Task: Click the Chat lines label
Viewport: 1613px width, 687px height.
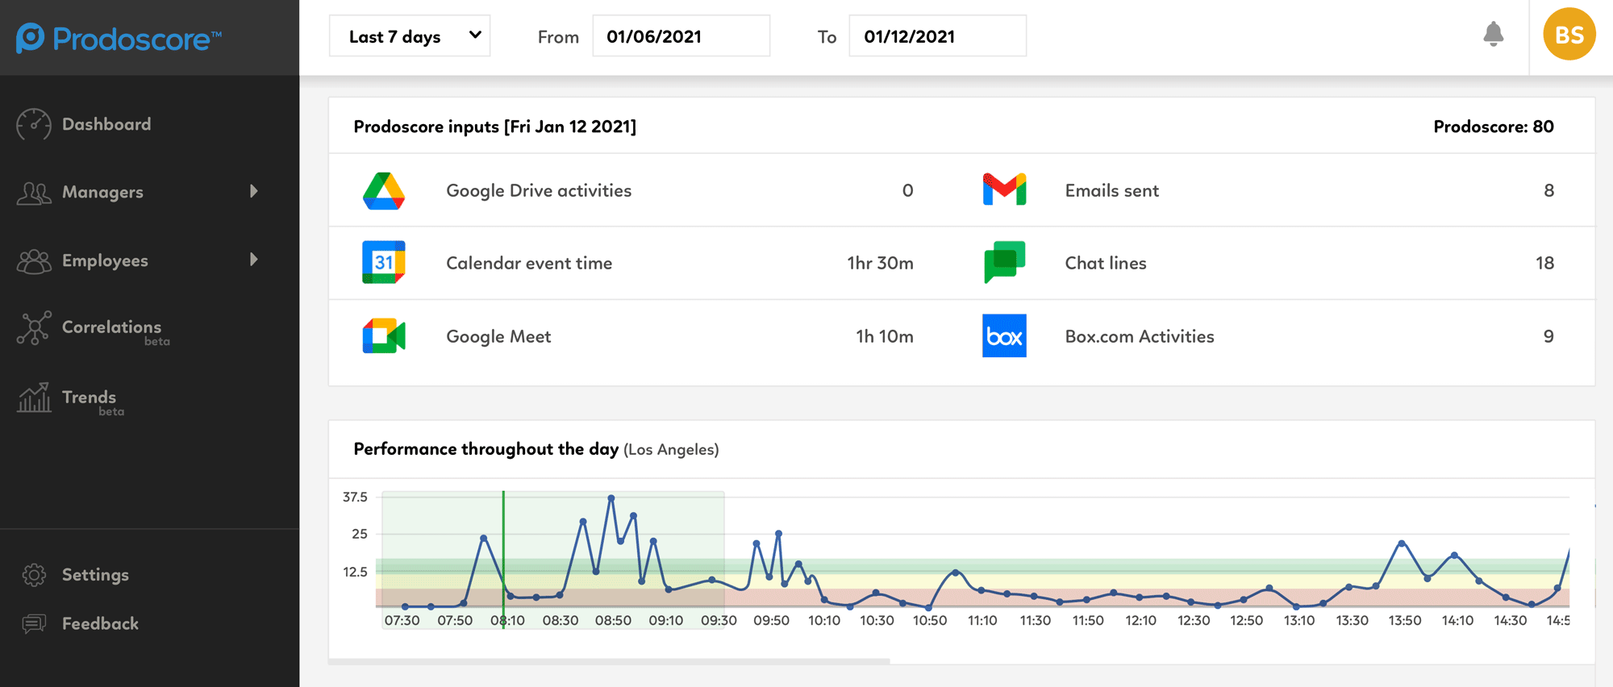Action: 1106,263
